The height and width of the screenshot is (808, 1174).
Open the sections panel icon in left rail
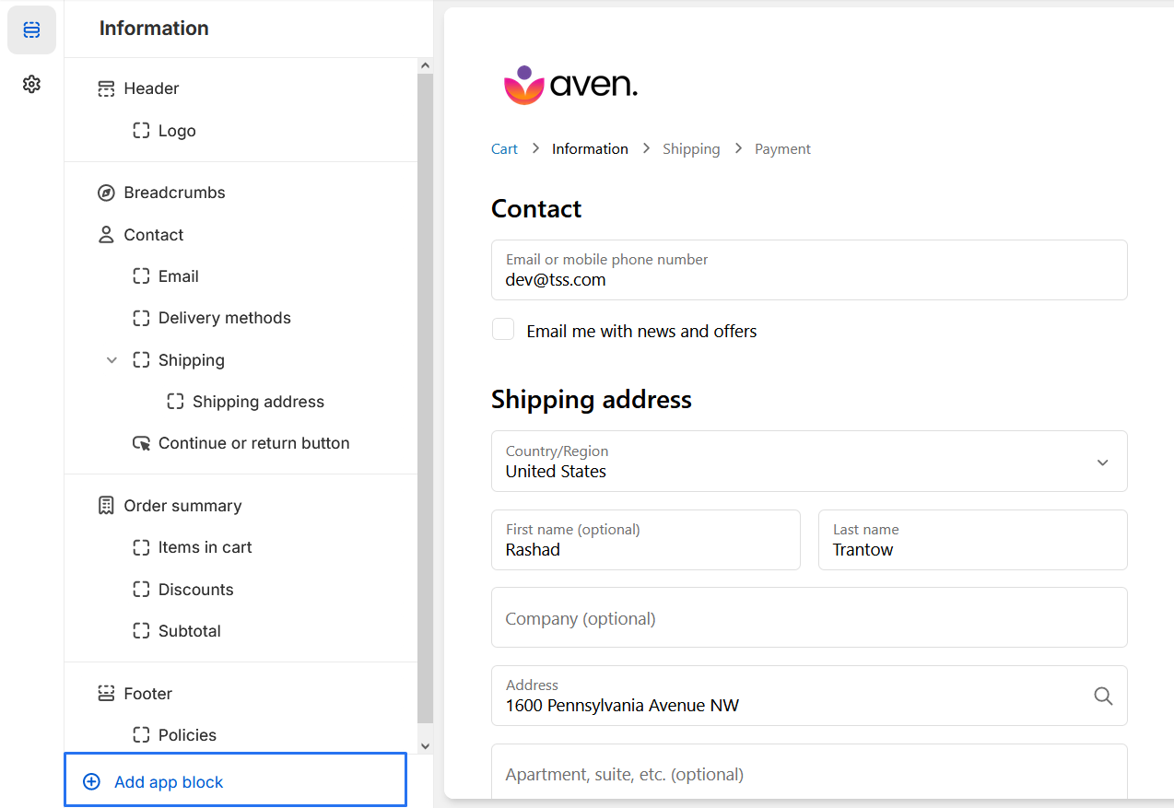click(31, 30)
